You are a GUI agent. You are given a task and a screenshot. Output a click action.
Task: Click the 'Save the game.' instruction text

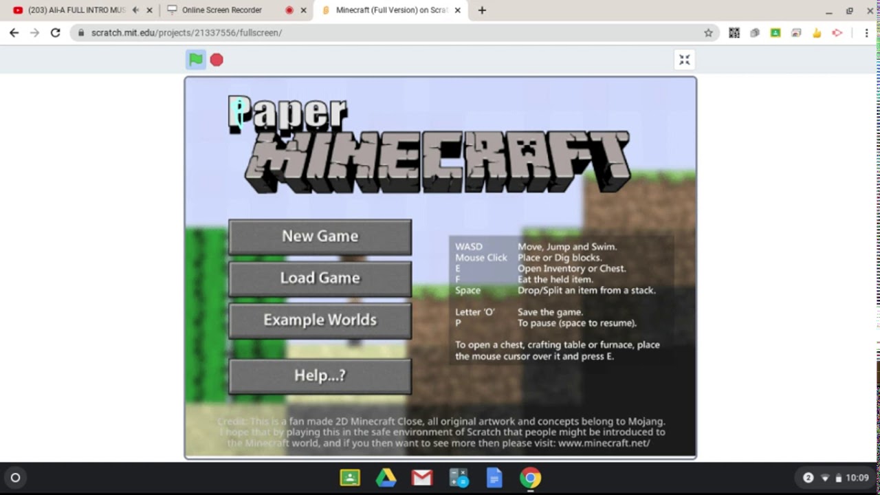tap(550, 312)
